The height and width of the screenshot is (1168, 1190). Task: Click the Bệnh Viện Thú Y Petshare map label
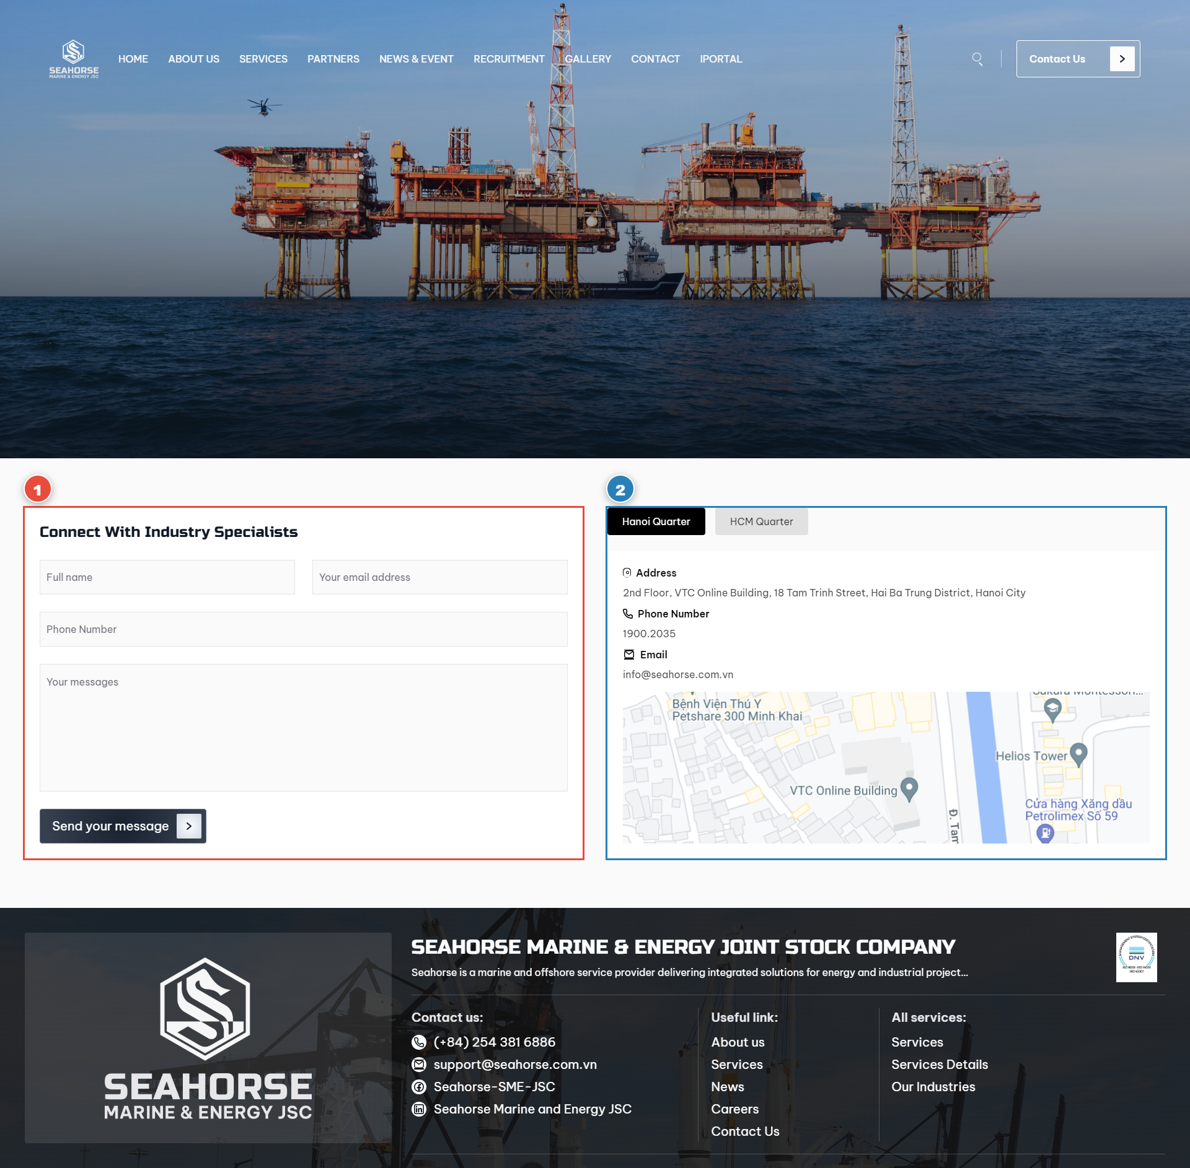pos(738,710)
